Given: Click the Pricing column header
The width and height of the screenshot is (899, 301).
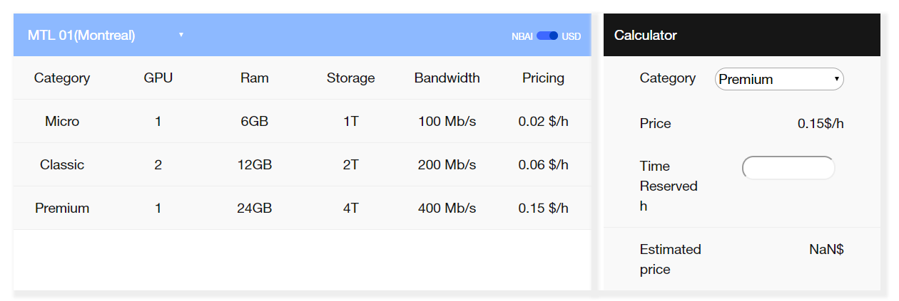Looking at the screenshot, I should [543, 78].
